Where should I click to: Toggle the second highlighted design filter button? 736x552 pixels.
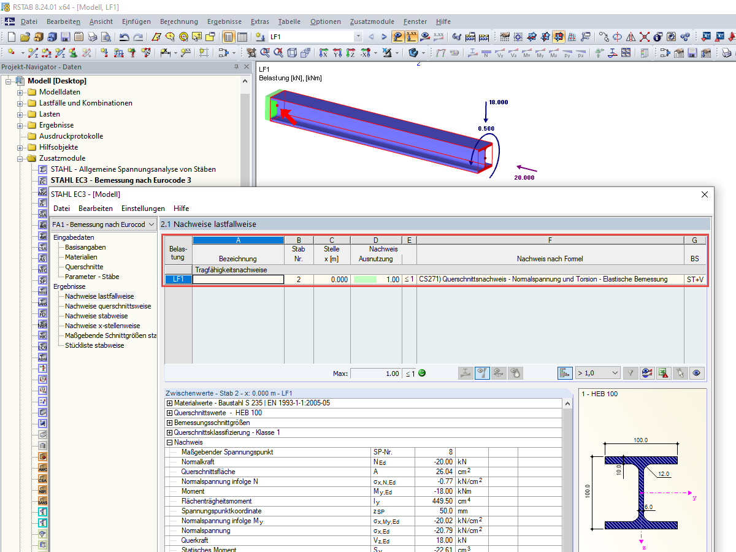(482, 372)
